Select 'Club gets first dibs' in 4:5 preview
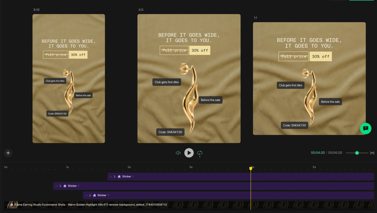Screen dimensions: 377x213 (x=167, y=82)
